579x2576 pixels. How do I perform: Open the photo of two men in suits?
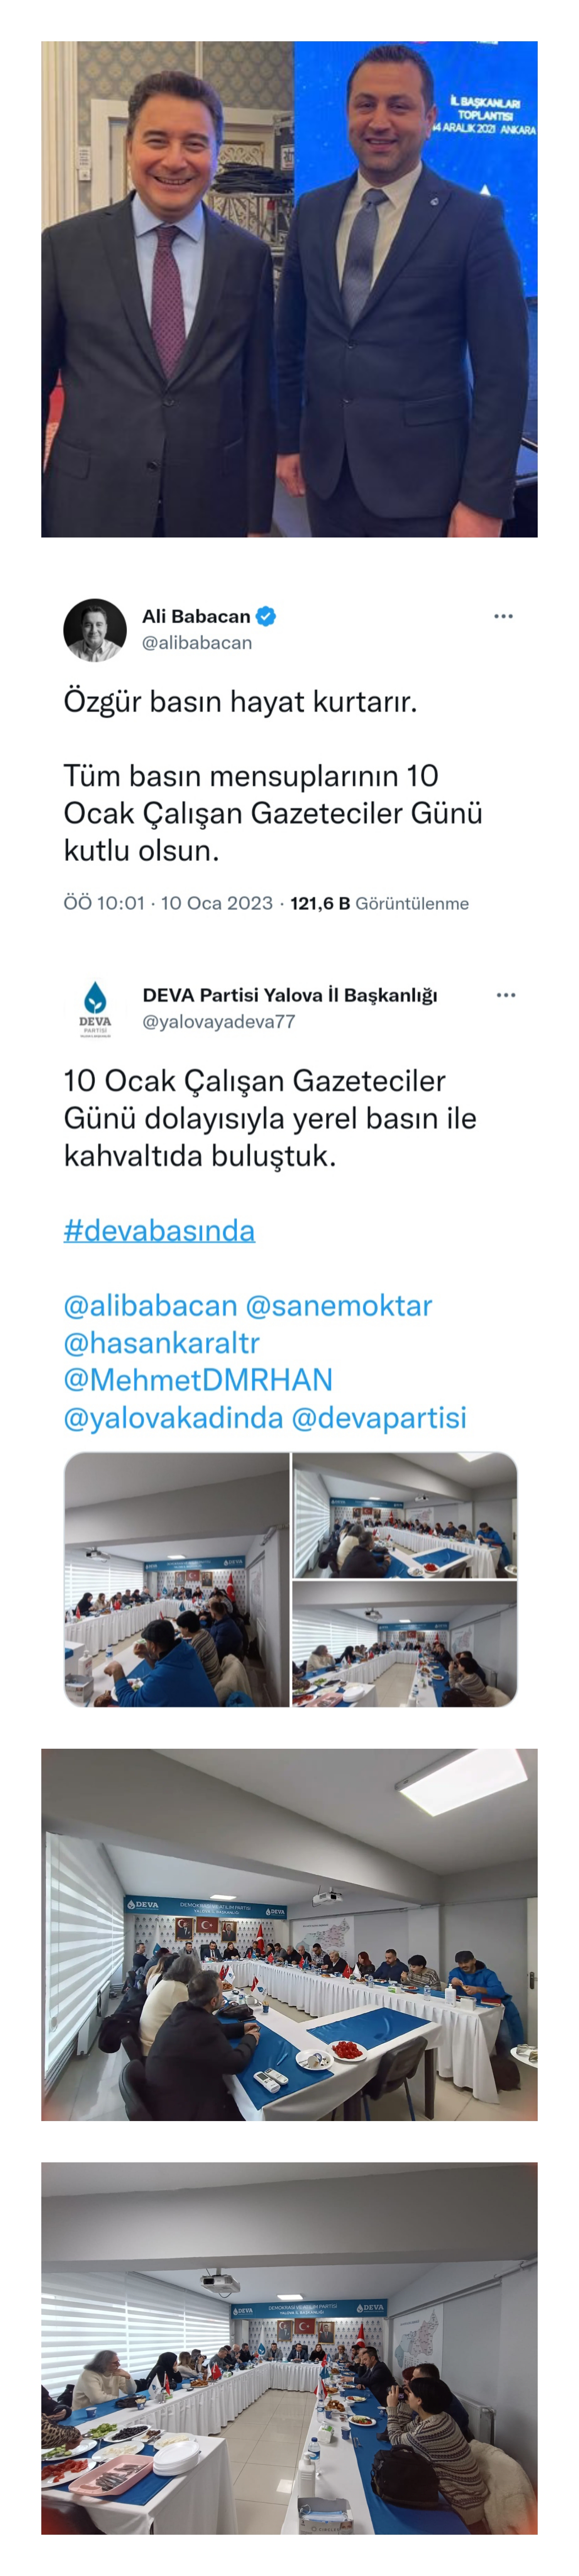click(289, 289)
